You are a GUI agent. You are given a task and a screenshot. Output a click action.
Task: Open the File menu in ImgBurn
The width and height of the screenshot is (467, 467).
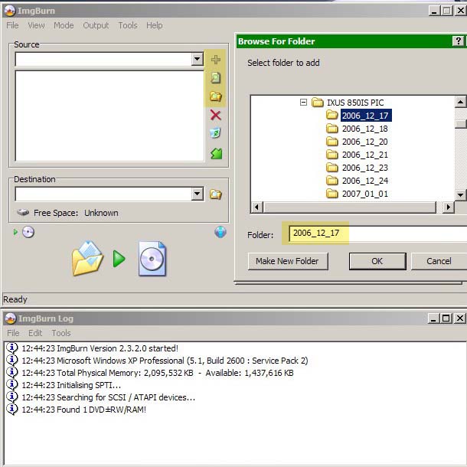click(12, 25)
